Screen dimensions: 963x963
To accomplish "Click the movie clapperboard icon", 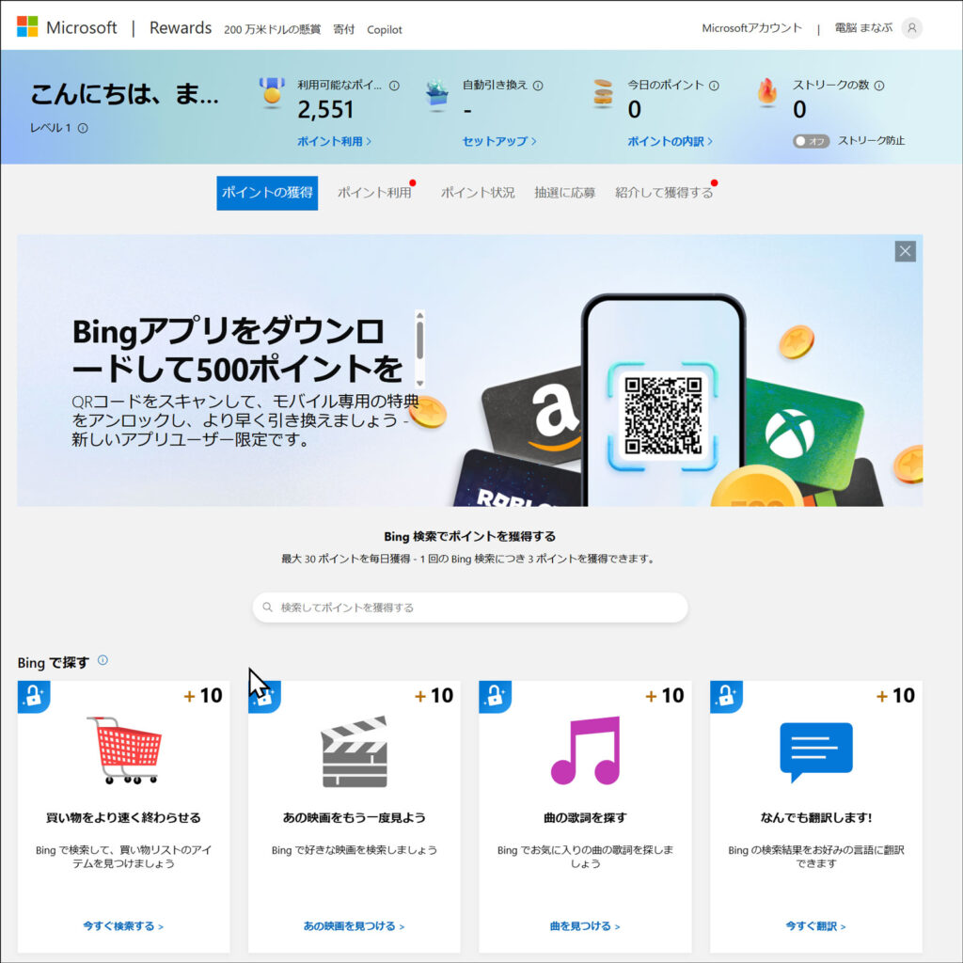I will (x=355, y=751).
